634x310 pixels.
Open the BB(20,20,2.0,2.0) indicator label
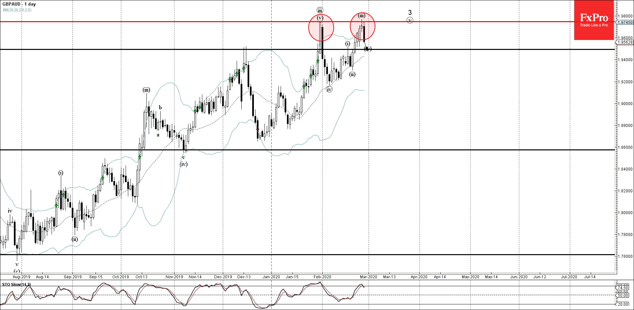pos(17,10)
